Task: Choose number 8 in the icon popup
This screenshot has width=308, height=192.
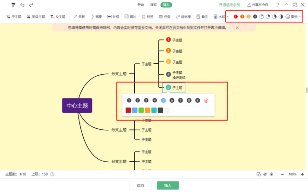Action: [x=189, y=100]
